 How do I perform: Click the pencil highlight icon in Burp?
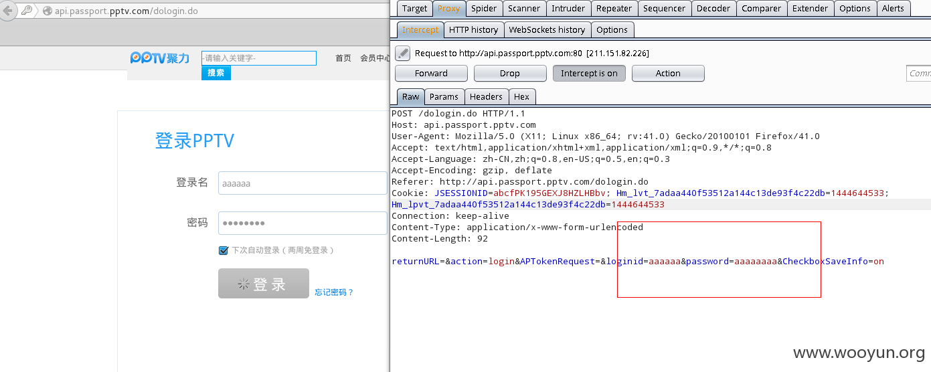coord(402,53)
